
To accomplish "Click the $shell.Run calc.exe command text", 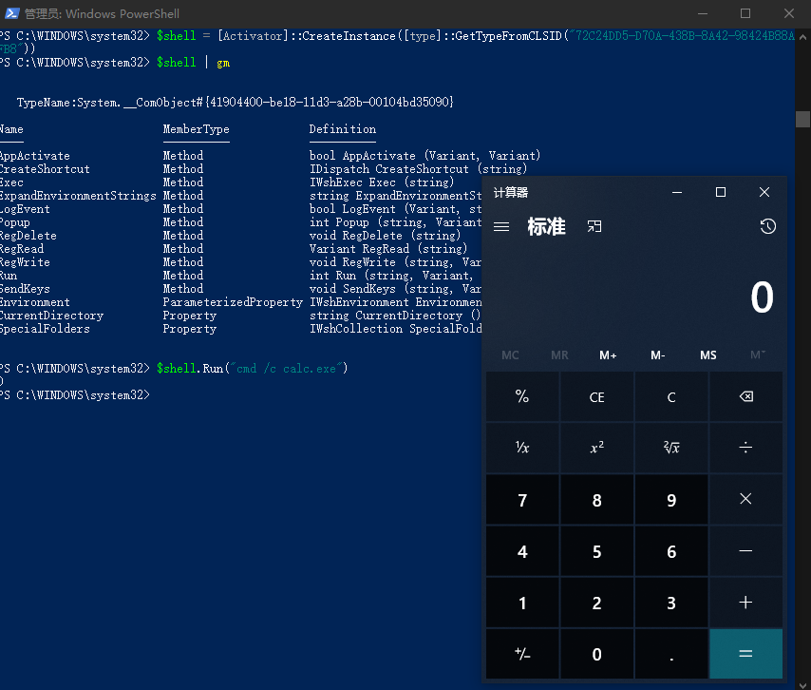I will pos(253,369).
